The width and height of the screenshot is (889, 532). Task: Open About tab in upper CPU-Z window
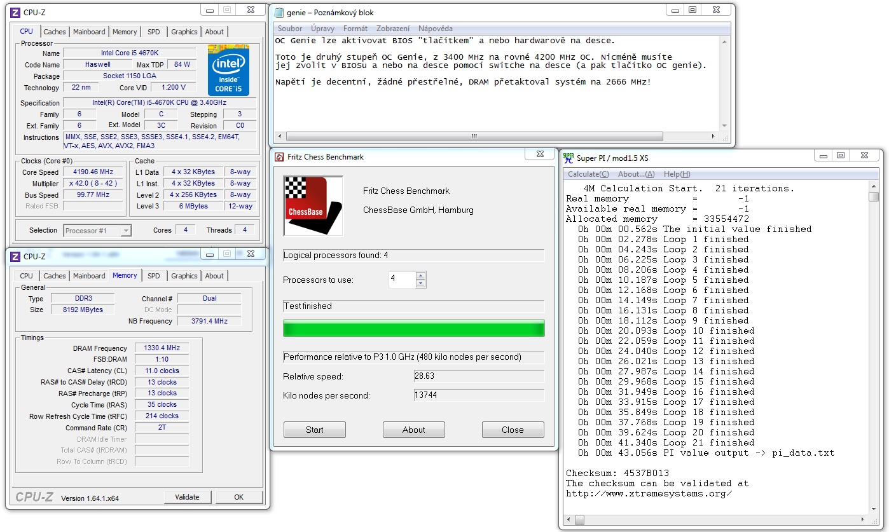point(214,32)
